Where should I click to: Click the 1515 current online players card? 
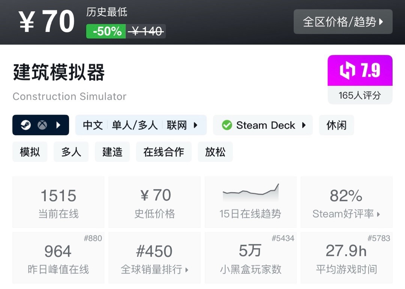coord(58,202)
